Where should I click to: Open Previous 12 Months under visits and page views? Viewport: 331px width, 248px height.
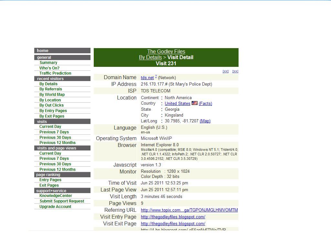click(58, 169)
